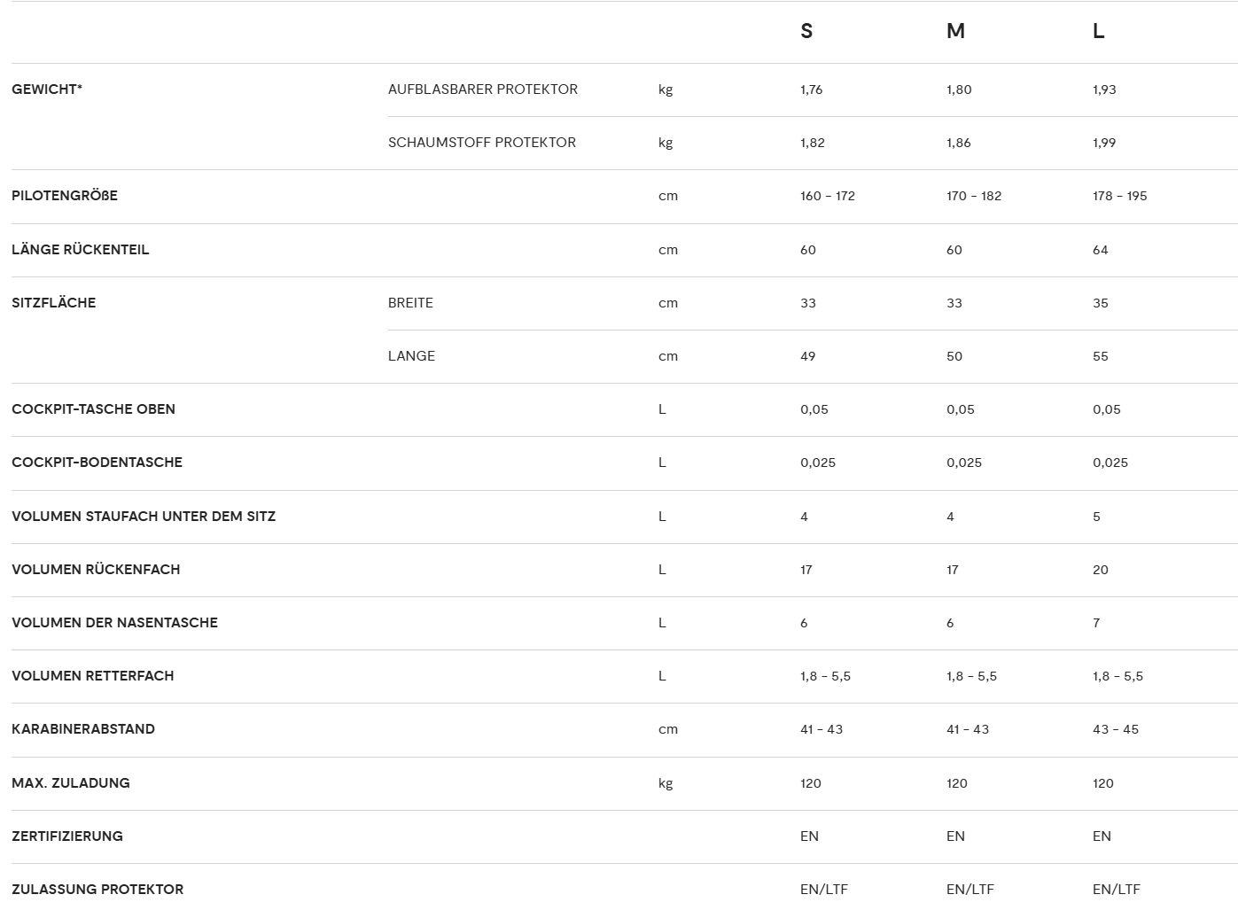Select the SITZFLÄCHE row label
This screenshot has width=1238, height=910.
tap(54, 302)
